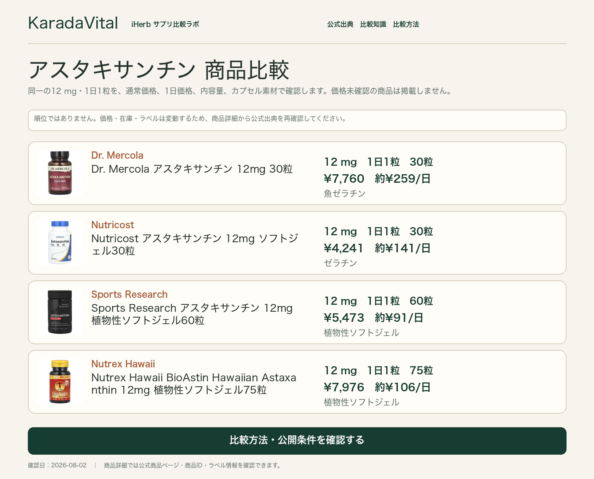The width and height of the screenshot is (594, 479).
Task: Open the Sports Research bottle thumbnail
Action: click(x=60, y=312)
